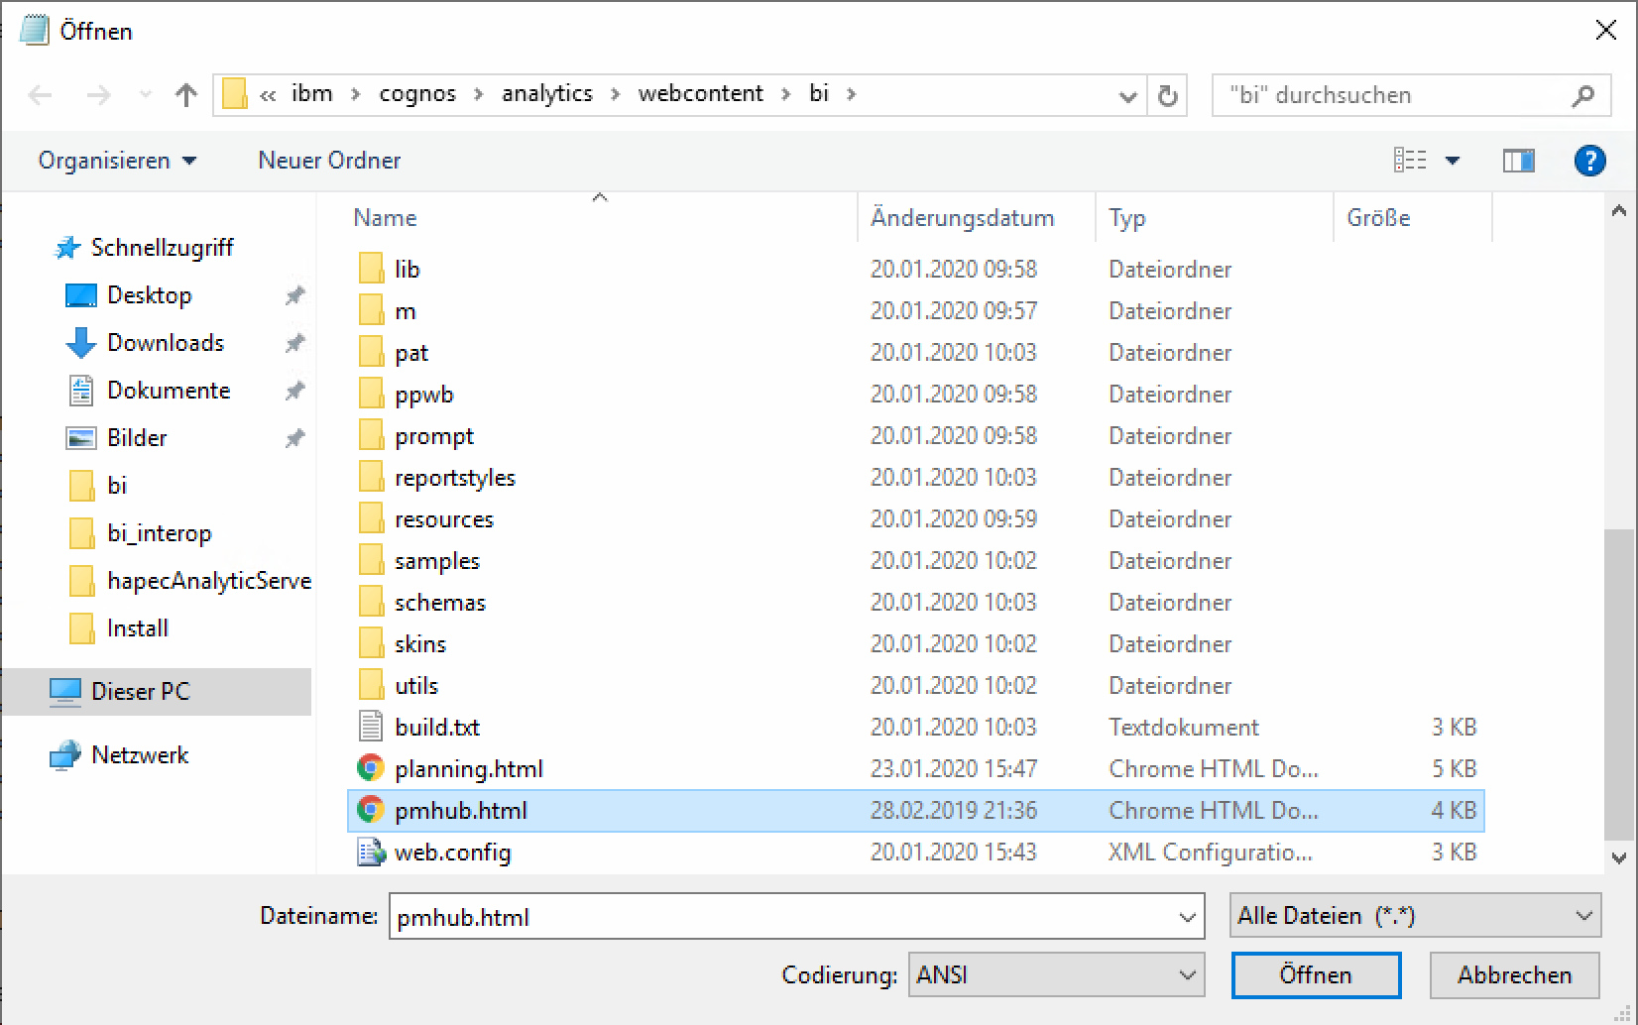
Task: Click the file list scroll down arrow
Action: click(x=1619, y=857)
